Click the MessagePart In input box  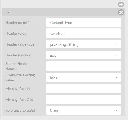84,88
